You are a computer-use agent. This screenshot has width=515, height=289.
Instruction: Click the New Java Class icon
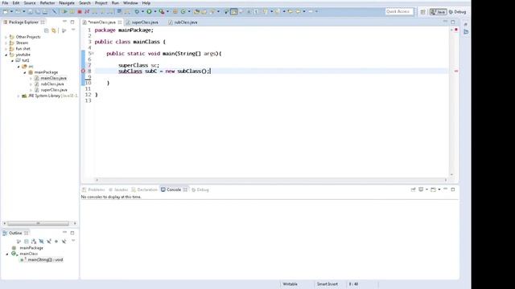click(183, 11)
